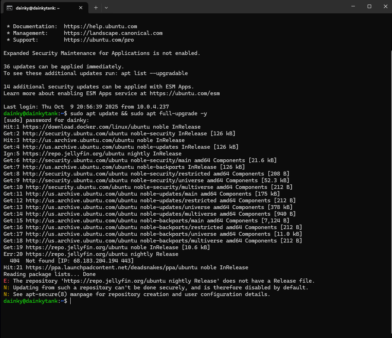392x338 pixels.
Task: Open the new tab dropdown chevron
Action: click(x=106, y=7)
